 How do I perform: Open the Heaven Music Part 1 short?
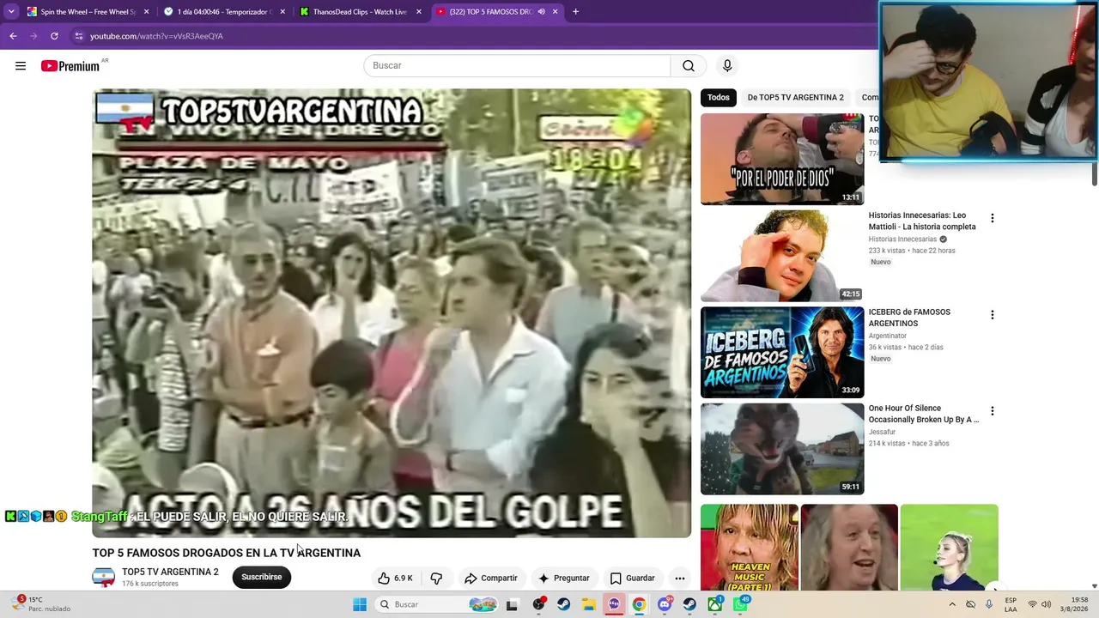(750, 548)
